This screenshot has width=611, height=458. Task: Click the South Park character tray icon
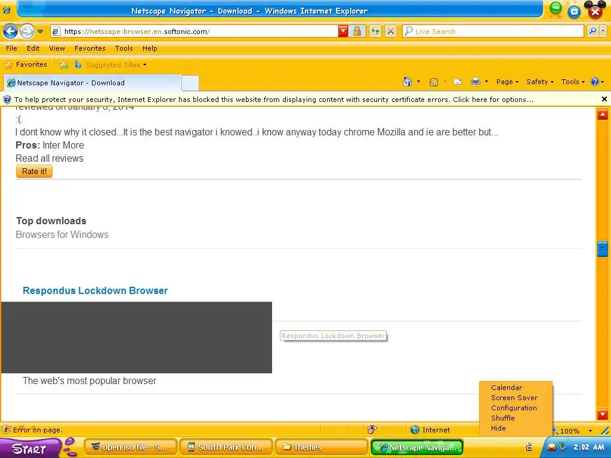[x=551, y=447]
